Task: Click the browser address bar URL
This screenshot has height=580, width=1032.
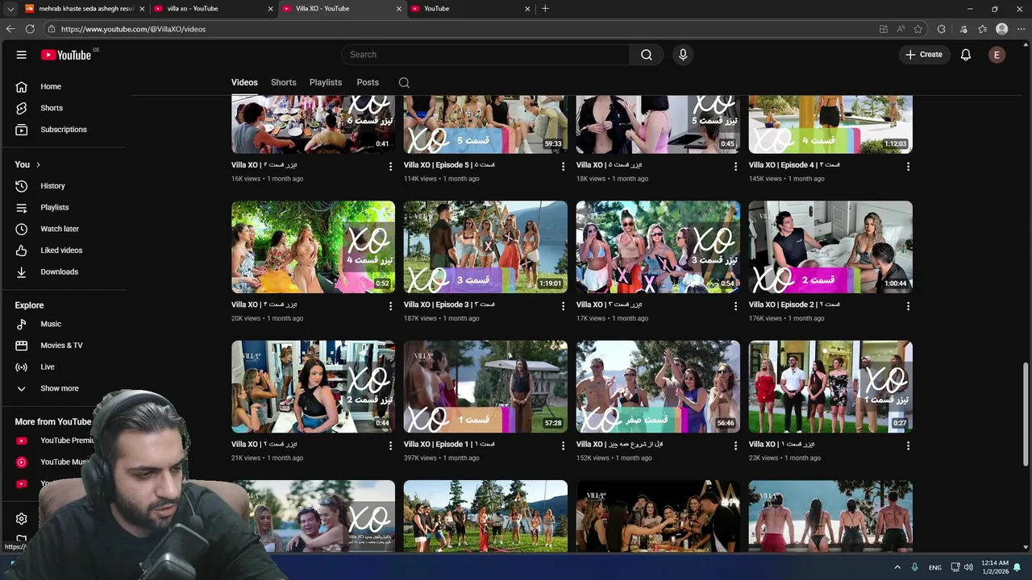Action: coord(133,29)
